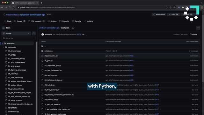View commit History
The height and width of the screenshot is (115, 204).
tap(193, 34)
